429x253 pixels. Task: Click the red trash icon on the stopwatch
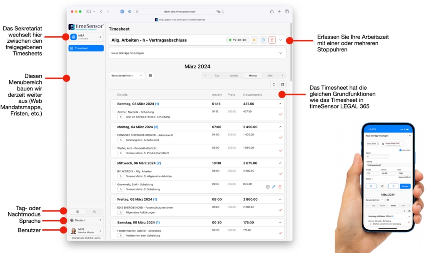point(272,40)
